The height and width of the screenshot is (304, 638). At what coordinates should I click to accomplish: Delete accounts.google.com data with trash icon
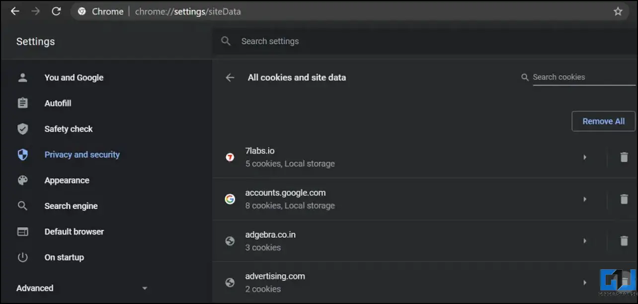pos(624,199)
